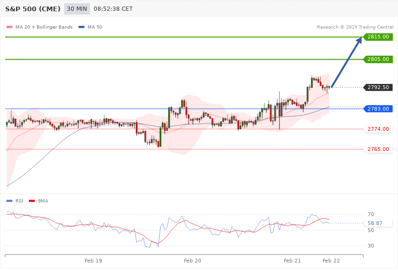Click the MA 20 + Bollinger Bands legend swatch
Viewport: 398px width, 270px height.
point(9,27)
